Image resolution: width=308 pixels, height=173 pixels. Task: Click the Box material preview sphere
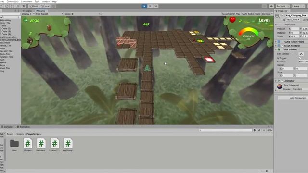click(280, 86)
